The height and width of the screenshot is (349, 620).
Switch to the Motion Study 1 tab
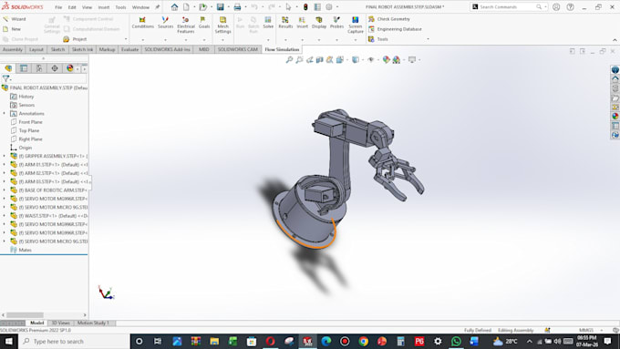[93, 323]
